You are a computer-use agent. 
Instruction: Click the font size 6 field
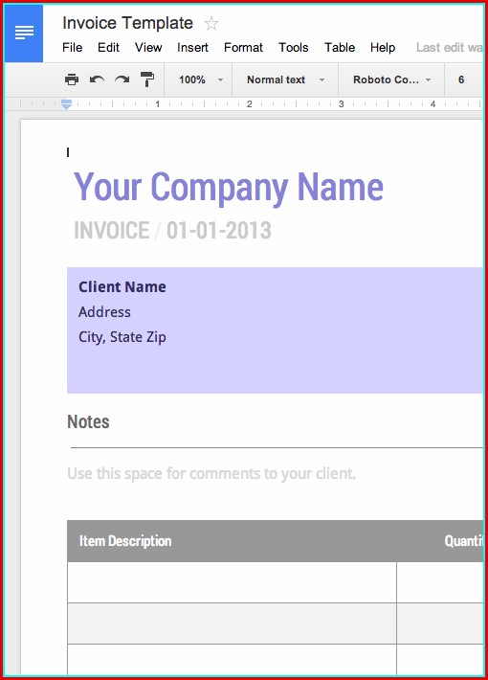461,79
